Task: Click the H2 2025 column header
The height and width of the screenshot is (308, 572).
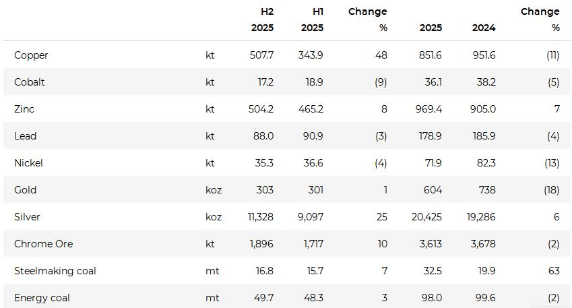Action: (263, 20)
